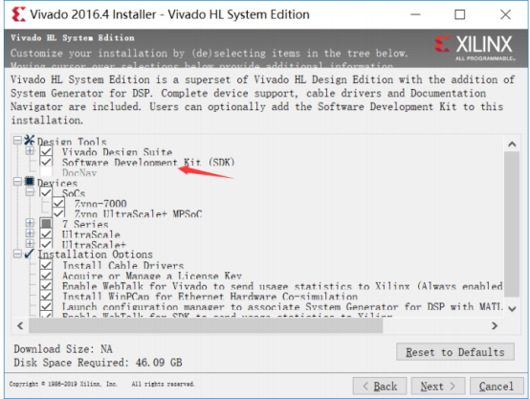Screen dimensions: 530x399
Task: Uncheck the UltraScale+ checkbox
Action: (46, 243)
